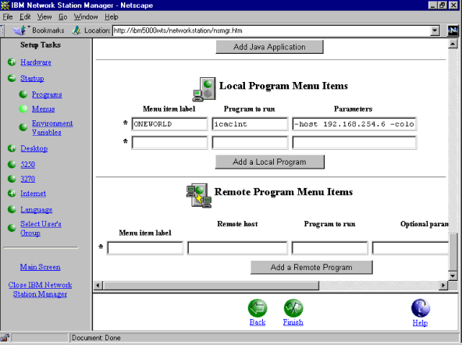Click the ONEWORLD menu item label field
This screenshot has width=462, height=345.
[x=169, y=124]
